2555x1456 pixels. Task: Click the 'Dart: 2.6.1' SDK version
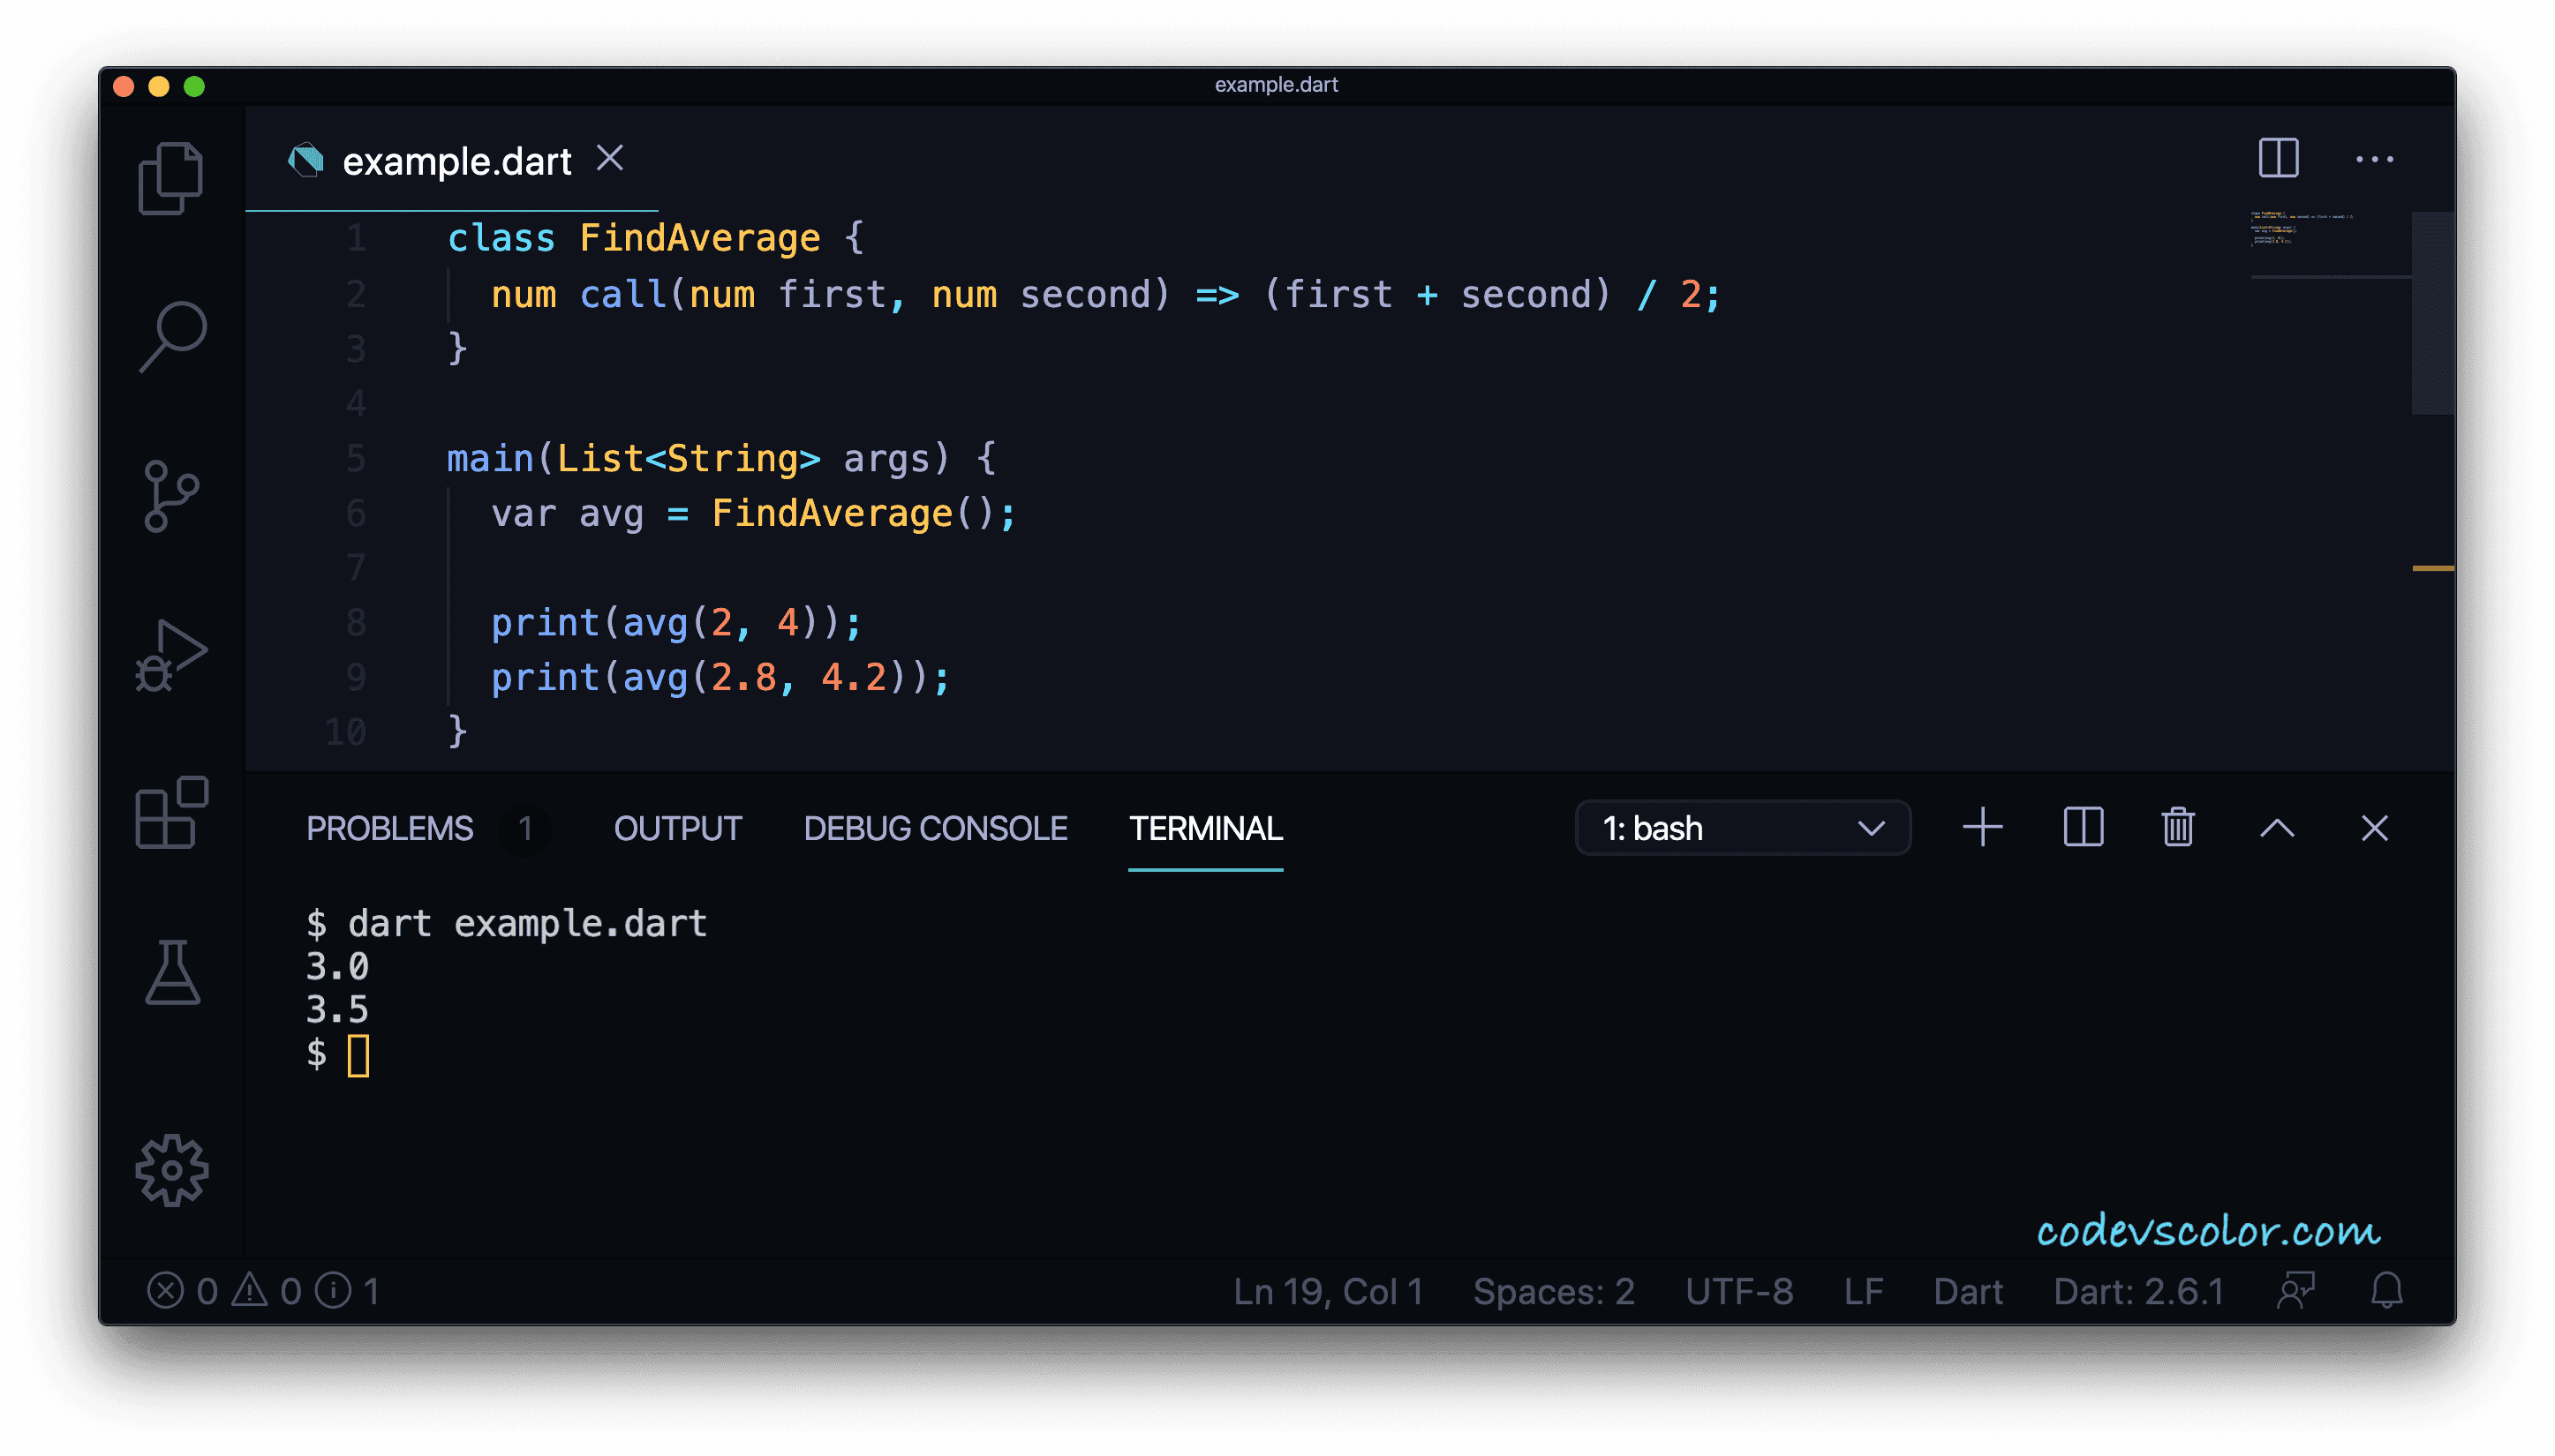pos(2139,1291)
